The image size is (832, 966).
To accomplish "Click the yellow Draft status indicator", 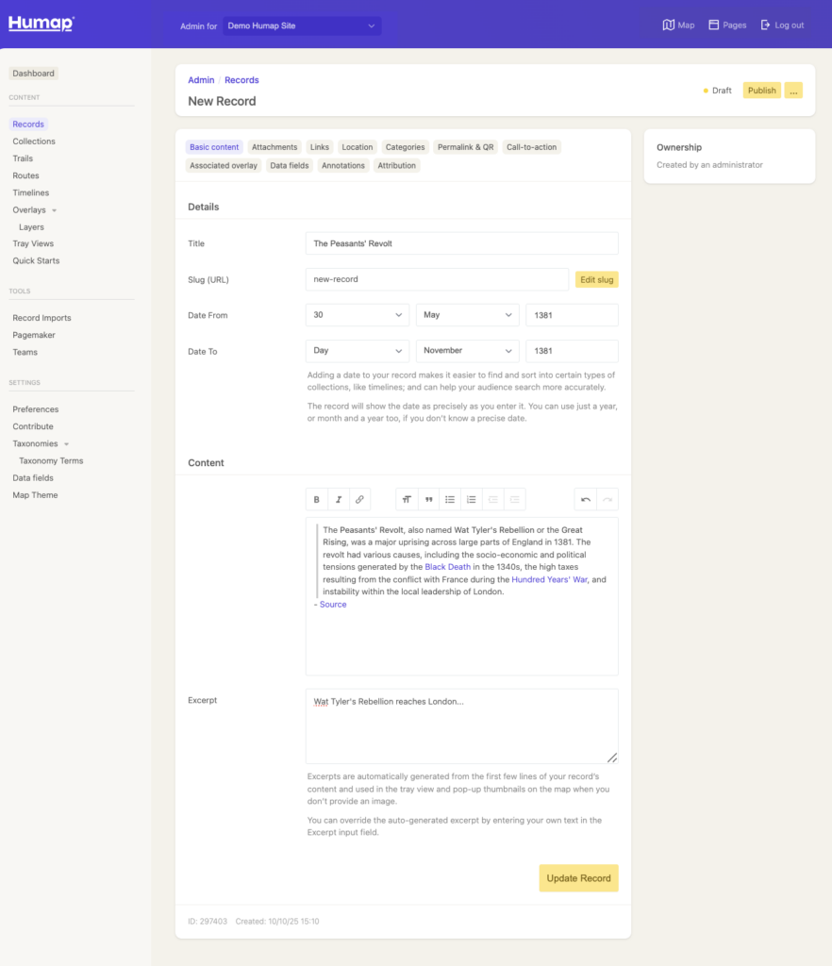I will [705, 90].
